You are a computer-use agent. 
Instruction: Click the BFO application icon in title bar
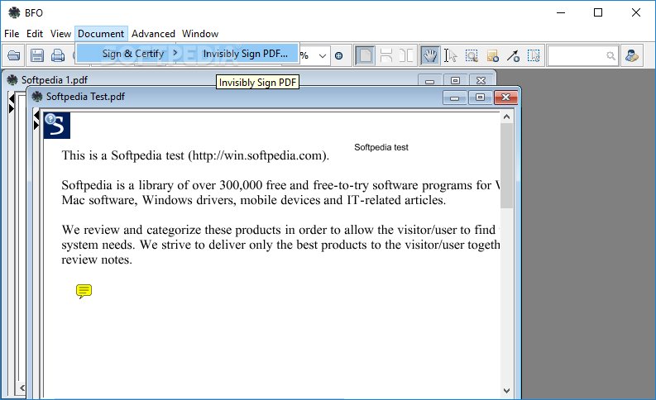(x=14, y=12)
